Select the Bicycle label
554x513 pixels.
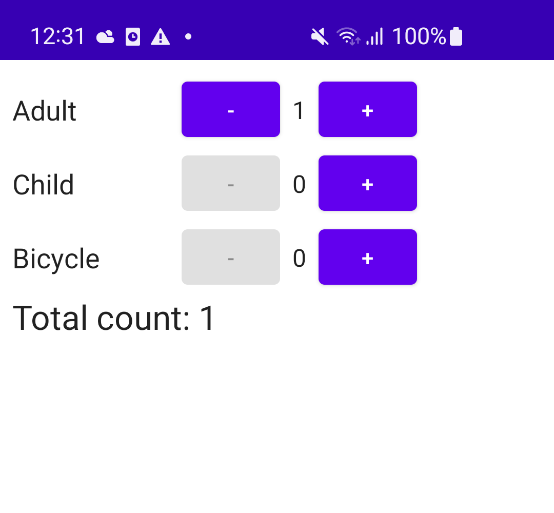(56, 259)
